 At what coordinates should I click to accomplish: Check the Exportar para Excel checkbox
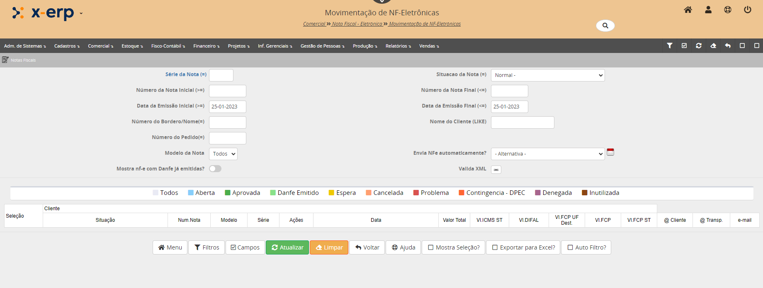tap(495, 247)
